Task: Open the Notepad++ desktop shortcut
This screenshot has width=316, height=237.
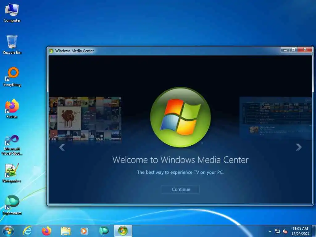Action: [12, 173]
